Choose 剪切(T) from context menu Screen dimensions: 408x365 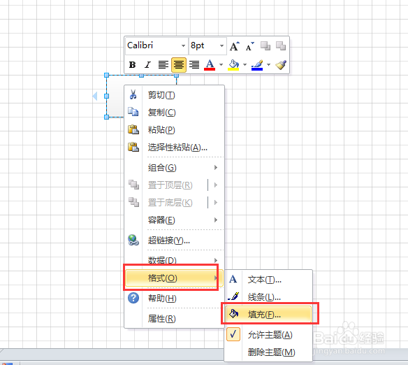[175, 95]
